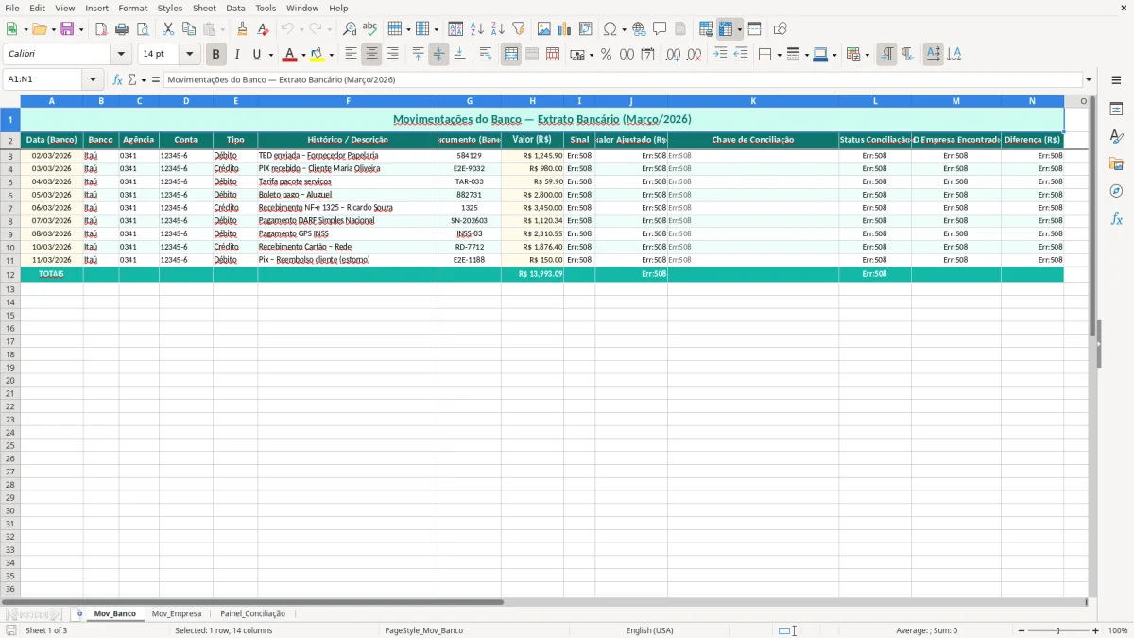Viewport: 1134px width, 638px height.
Task: Click the Save document icon
Action: (x=67, y=29)
